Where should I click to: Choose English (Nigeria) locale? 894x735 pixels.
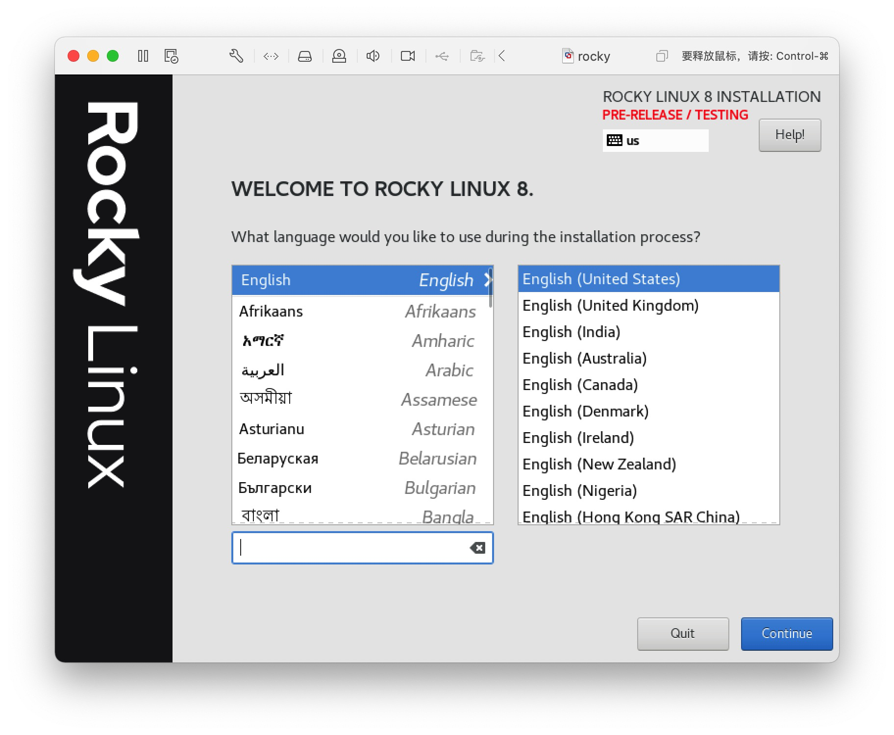click(x=648, y=491)
